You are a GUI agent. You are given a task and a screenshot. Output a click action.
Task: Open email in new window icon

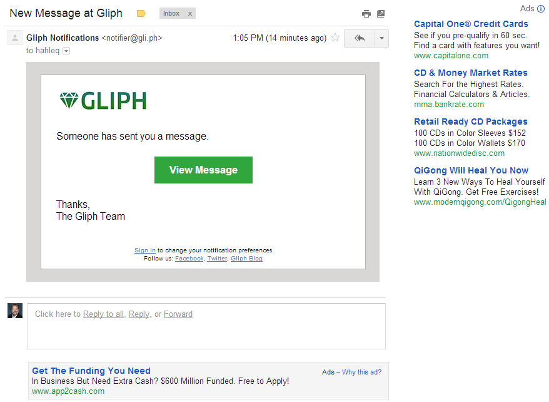coord(381,14)
